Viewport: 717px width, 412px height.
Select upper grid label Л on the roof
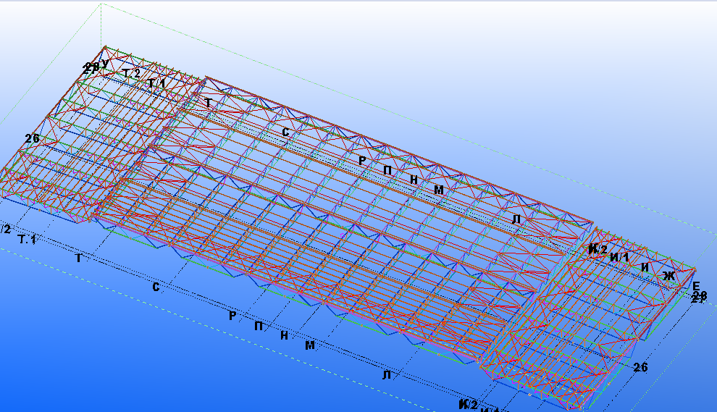pyautogui.click(x=516, y=219)
